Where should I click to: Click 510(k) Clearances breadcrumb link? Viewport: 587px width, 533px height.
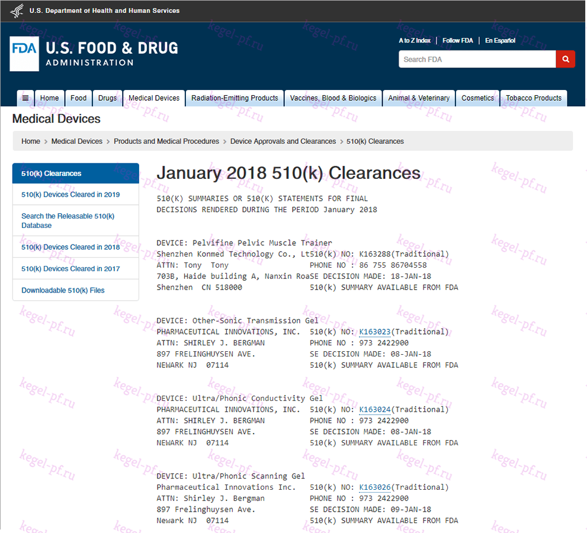tap(375, 141)
